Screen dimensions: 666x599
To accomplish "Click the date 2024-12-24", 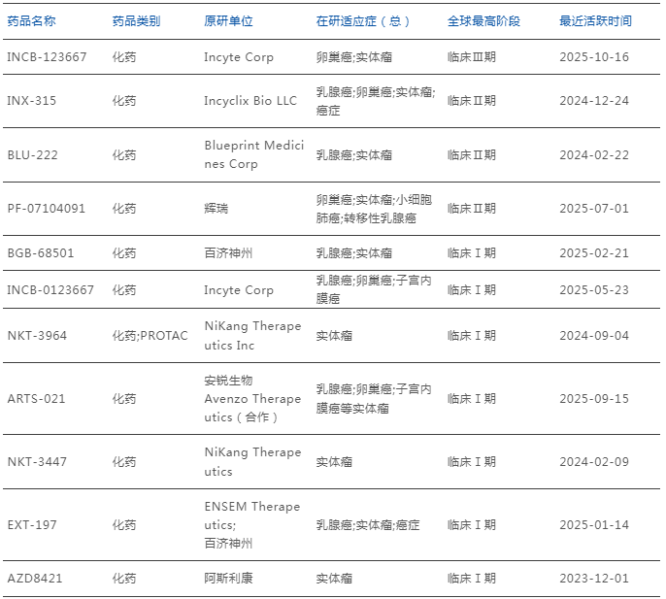I will pos(594,101).
